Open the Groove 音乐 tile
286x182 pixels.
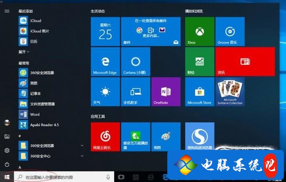(230, 32)
